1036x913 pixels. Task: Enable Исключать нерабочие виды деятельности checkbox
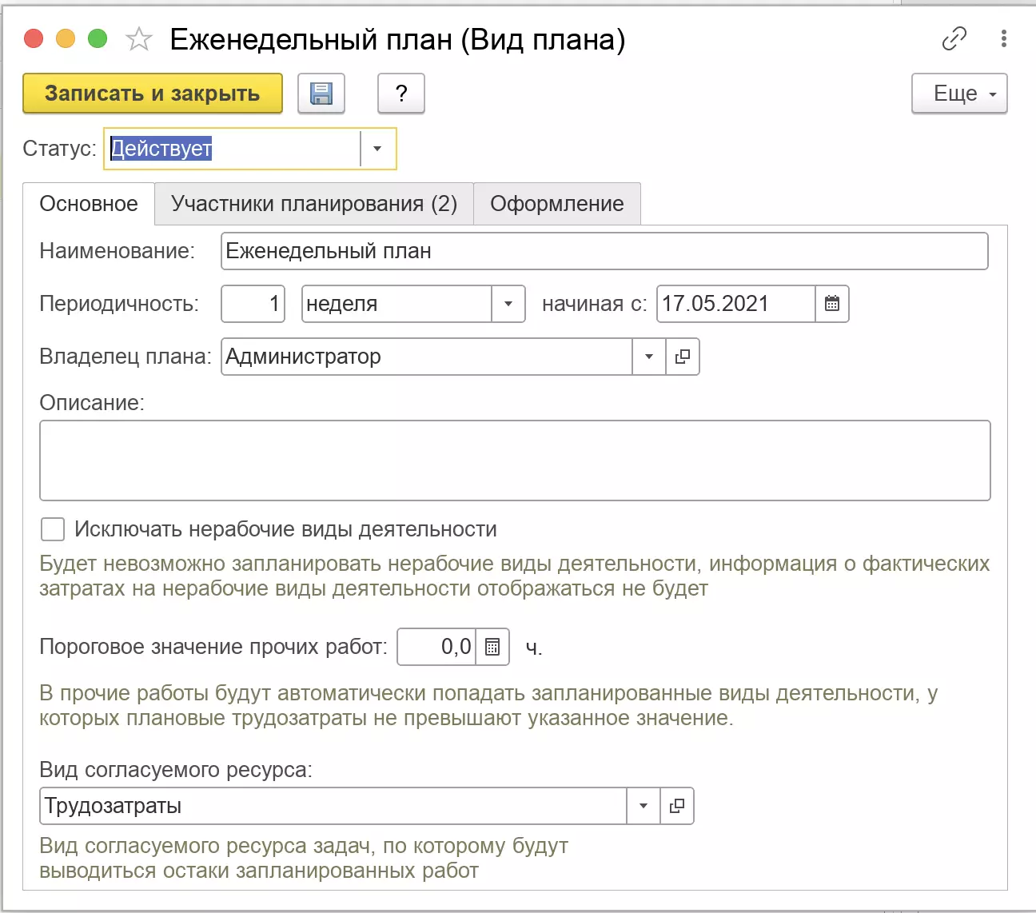pyautogui.click(x=53, y=529)
